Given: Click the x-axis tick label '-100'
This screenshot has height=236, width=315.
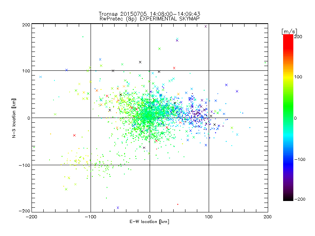Looking at the screenshot, I should 91,217.
